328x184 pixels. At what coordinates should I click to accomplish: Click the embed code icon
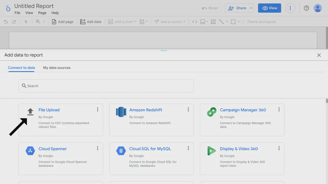pos(195,21)
